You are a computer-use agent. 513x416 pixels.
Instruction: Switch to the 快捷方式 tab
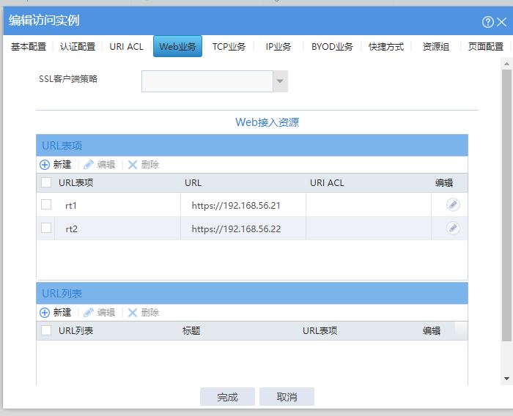pyautogui.click(x=386, y=46)
